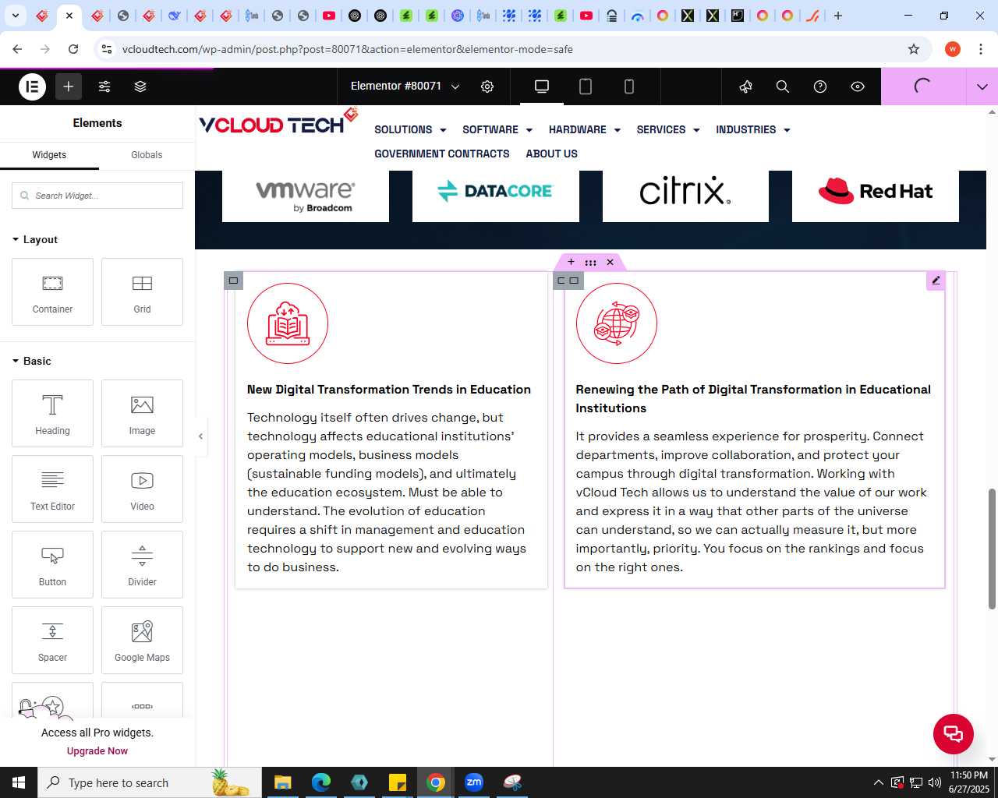Open the Help question mark icon
Image resolution: width=998 pixels, height=798 pixels.
pyautogui.click(x=820, y=87)
